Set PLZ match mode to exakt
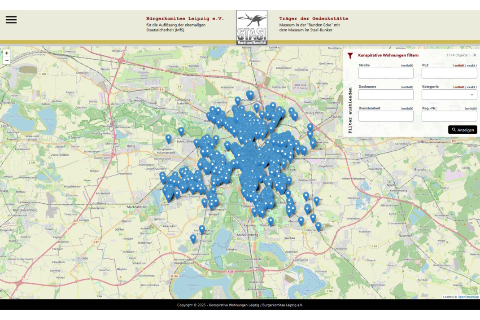480x320 pixels. (x=471, y=66)
